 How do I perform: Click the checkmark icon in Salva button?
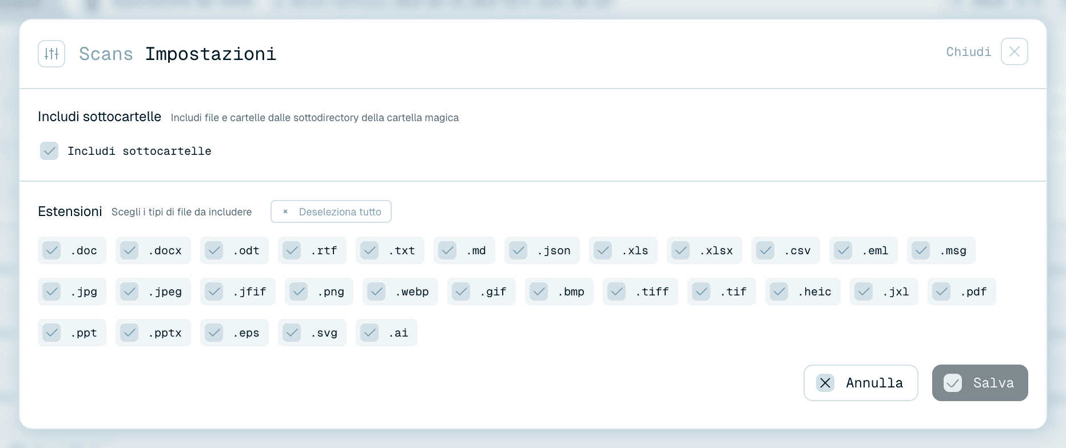coord(953,383)
